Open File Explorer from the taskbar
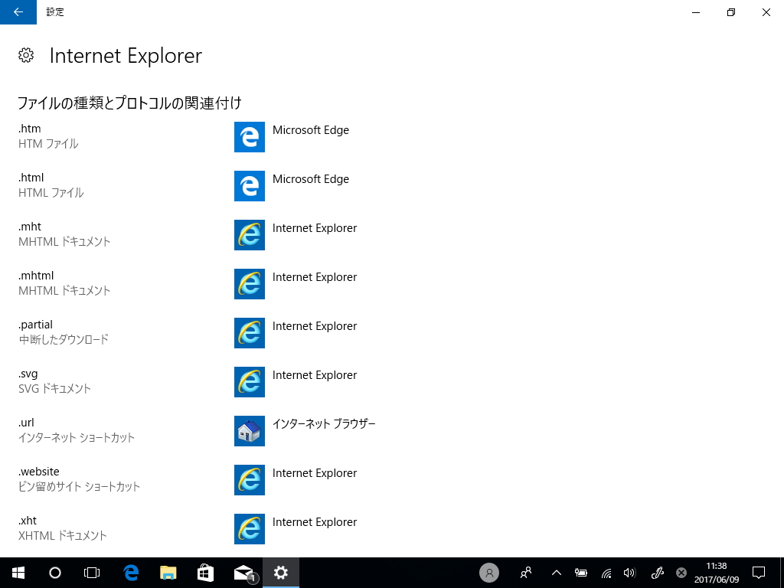This screenshot has width=784, height=588. pyautogui.click(x=168, y=573)
